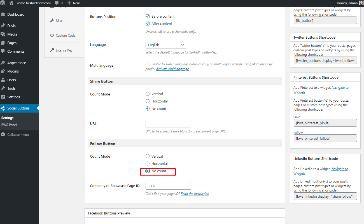Open the Language dropdown set to English
This screenshot has height=224, width=364.
pyautogui.click(x=166, y=45)
